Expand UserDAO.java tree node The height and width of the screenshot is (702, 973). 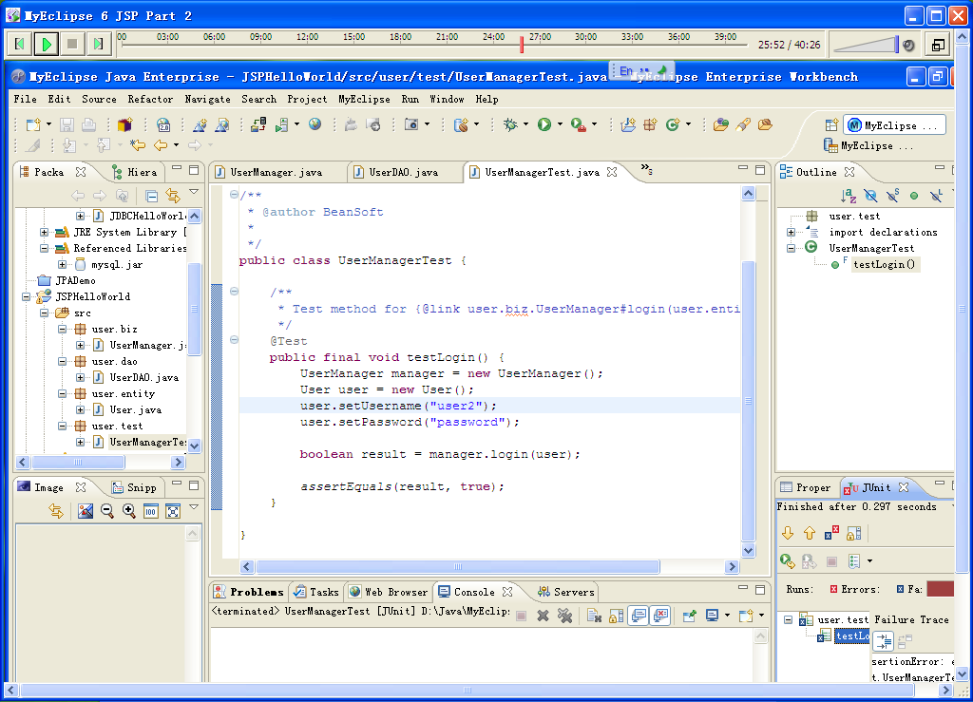tap(80, 378)
